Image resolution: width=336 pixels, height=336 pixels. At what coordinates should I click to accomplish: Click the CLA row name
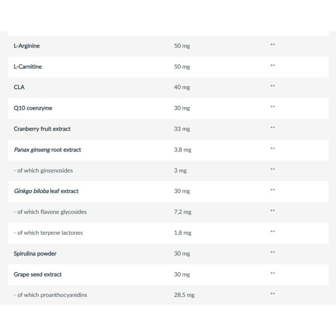coord(19,87)
